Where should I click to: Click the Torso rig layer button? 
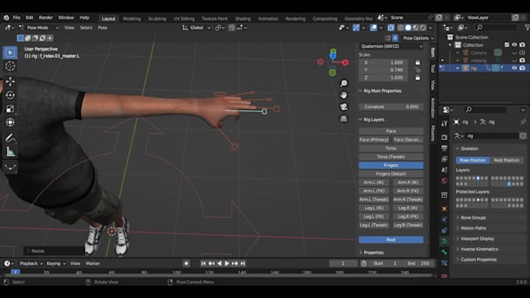click(390, 148)
